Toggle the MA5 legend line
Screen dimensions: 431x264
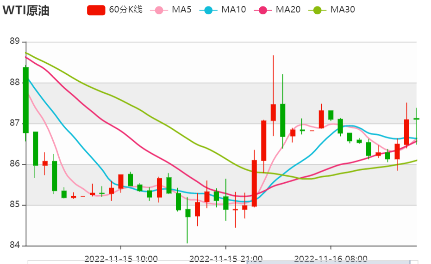[171, 10]
